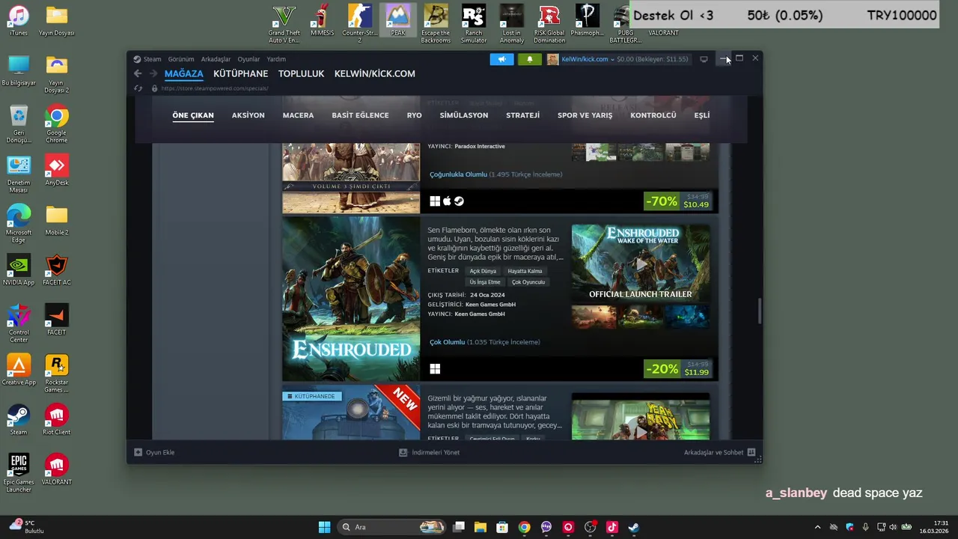
Task: Open the Oyunlar menu
Action: click(248, 59)
